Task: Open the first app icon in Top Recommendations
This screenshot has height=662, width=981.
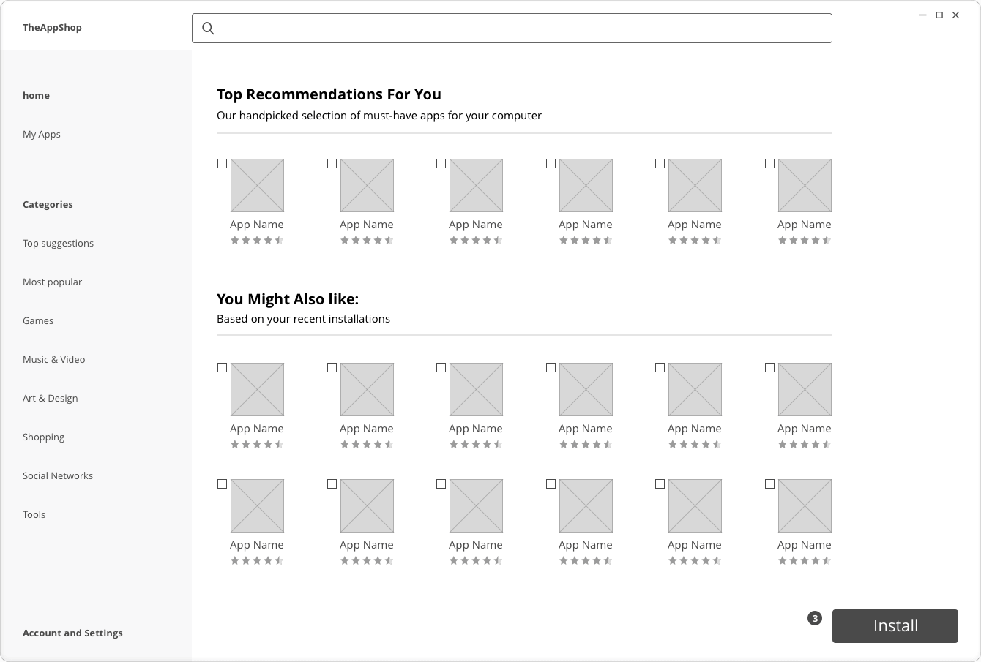Action: pyautogui.click(x=257, y=185)
